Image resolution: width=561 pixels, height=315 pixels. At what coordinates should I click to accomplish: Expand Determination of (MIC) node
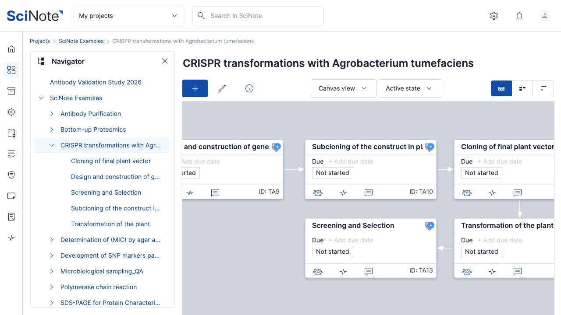click(x=52, y=240)
